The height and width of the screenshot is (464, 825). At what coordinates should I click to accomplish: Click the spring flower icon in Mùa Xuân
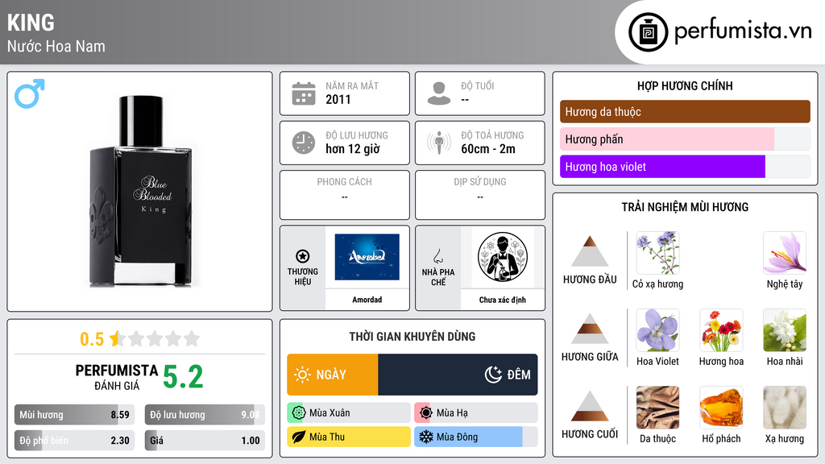pos(298,413)
